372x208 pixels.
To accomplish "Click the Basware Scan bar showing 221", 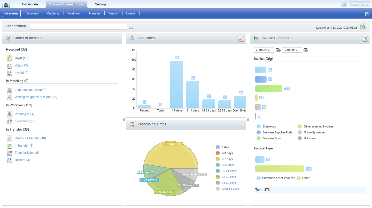I will (x=269, y=89).
